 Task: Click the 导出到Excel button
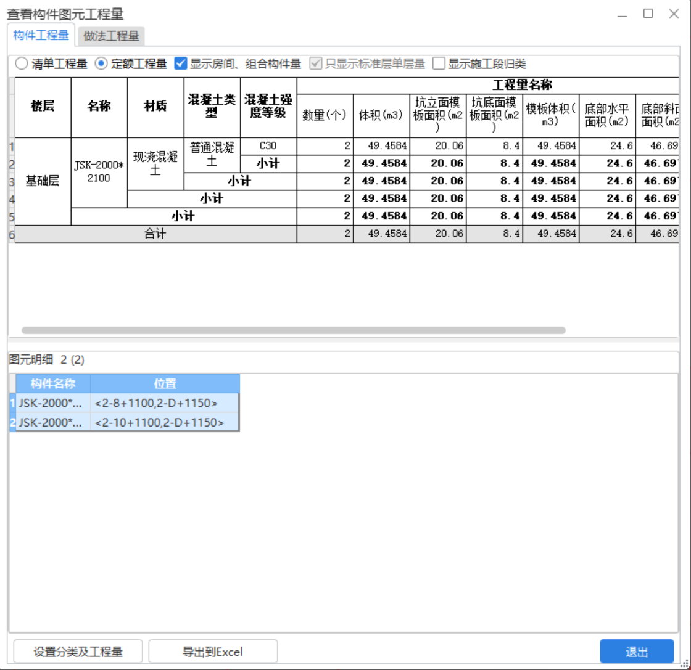(213, 652)
